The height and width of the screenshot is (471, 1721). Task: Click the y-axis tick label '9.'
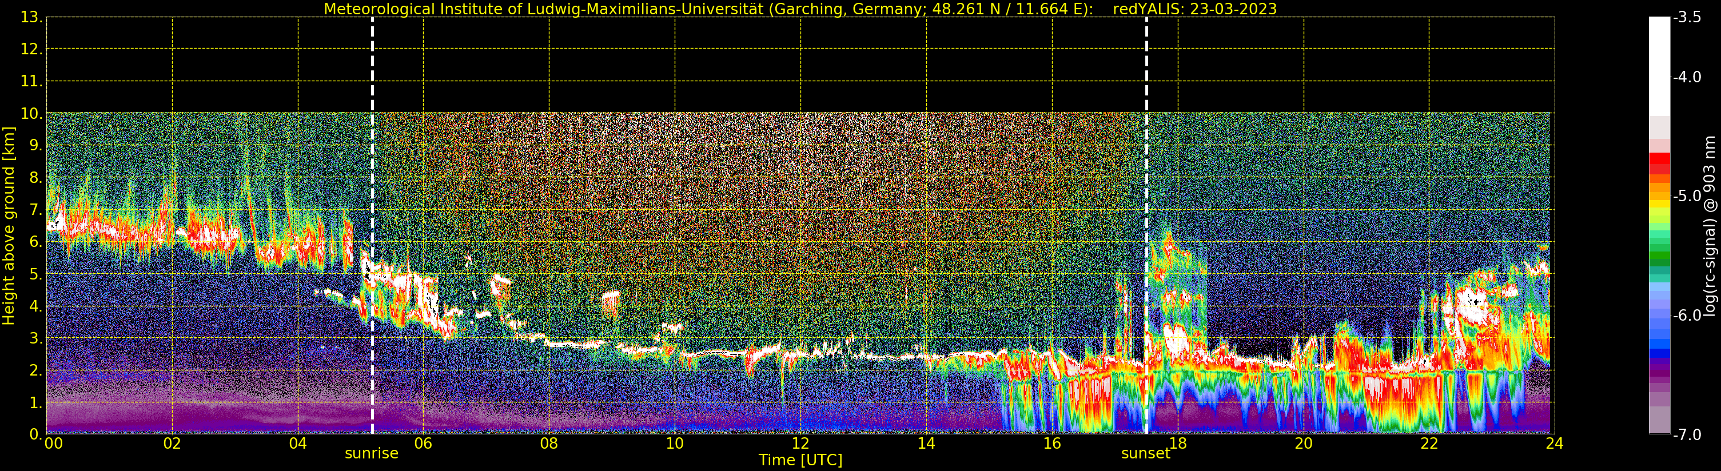pos(36,146)
